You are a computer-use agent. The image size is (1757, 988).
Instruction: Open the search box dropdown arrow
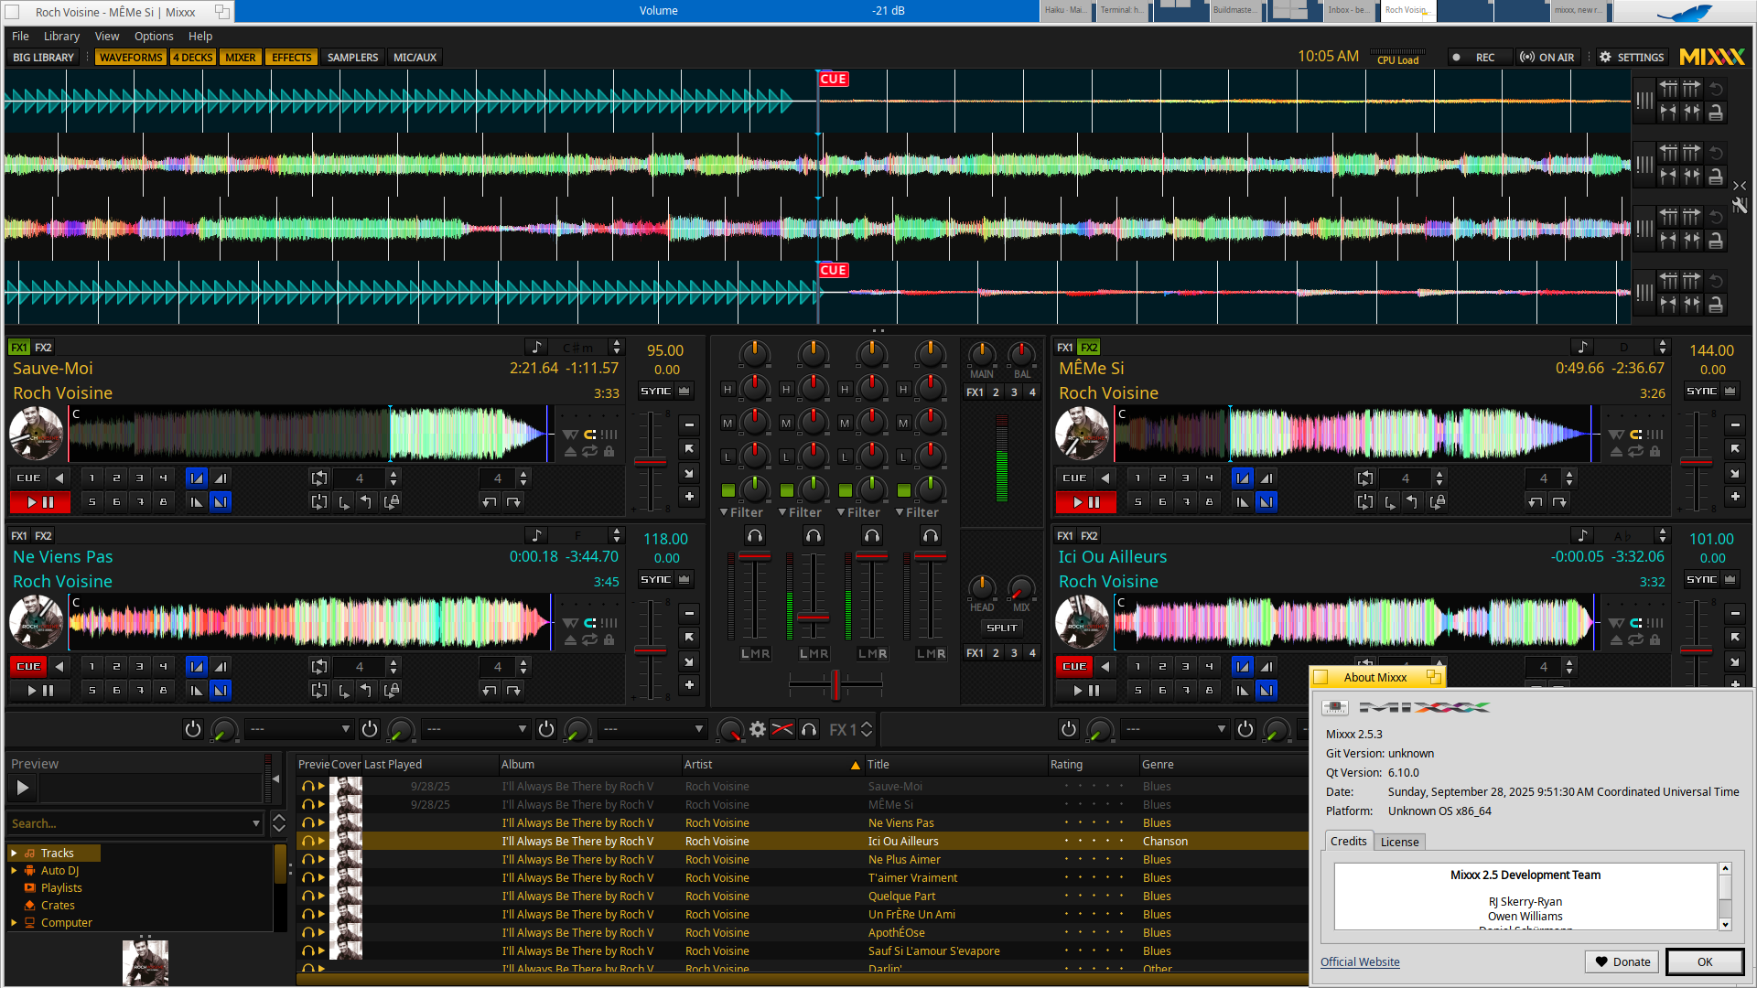(256, 824)
